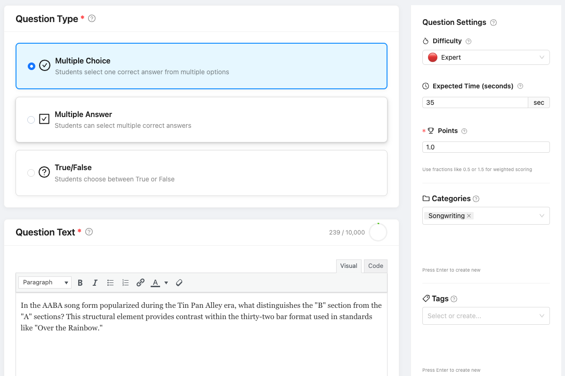
Task: Open the Tags select dropdown
Action: [x=486, y=316]
